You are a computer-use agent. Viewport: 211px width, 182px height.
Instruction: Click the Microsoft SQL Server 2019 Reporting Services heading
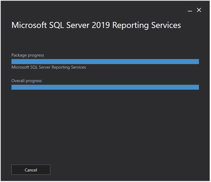(96, 25)
